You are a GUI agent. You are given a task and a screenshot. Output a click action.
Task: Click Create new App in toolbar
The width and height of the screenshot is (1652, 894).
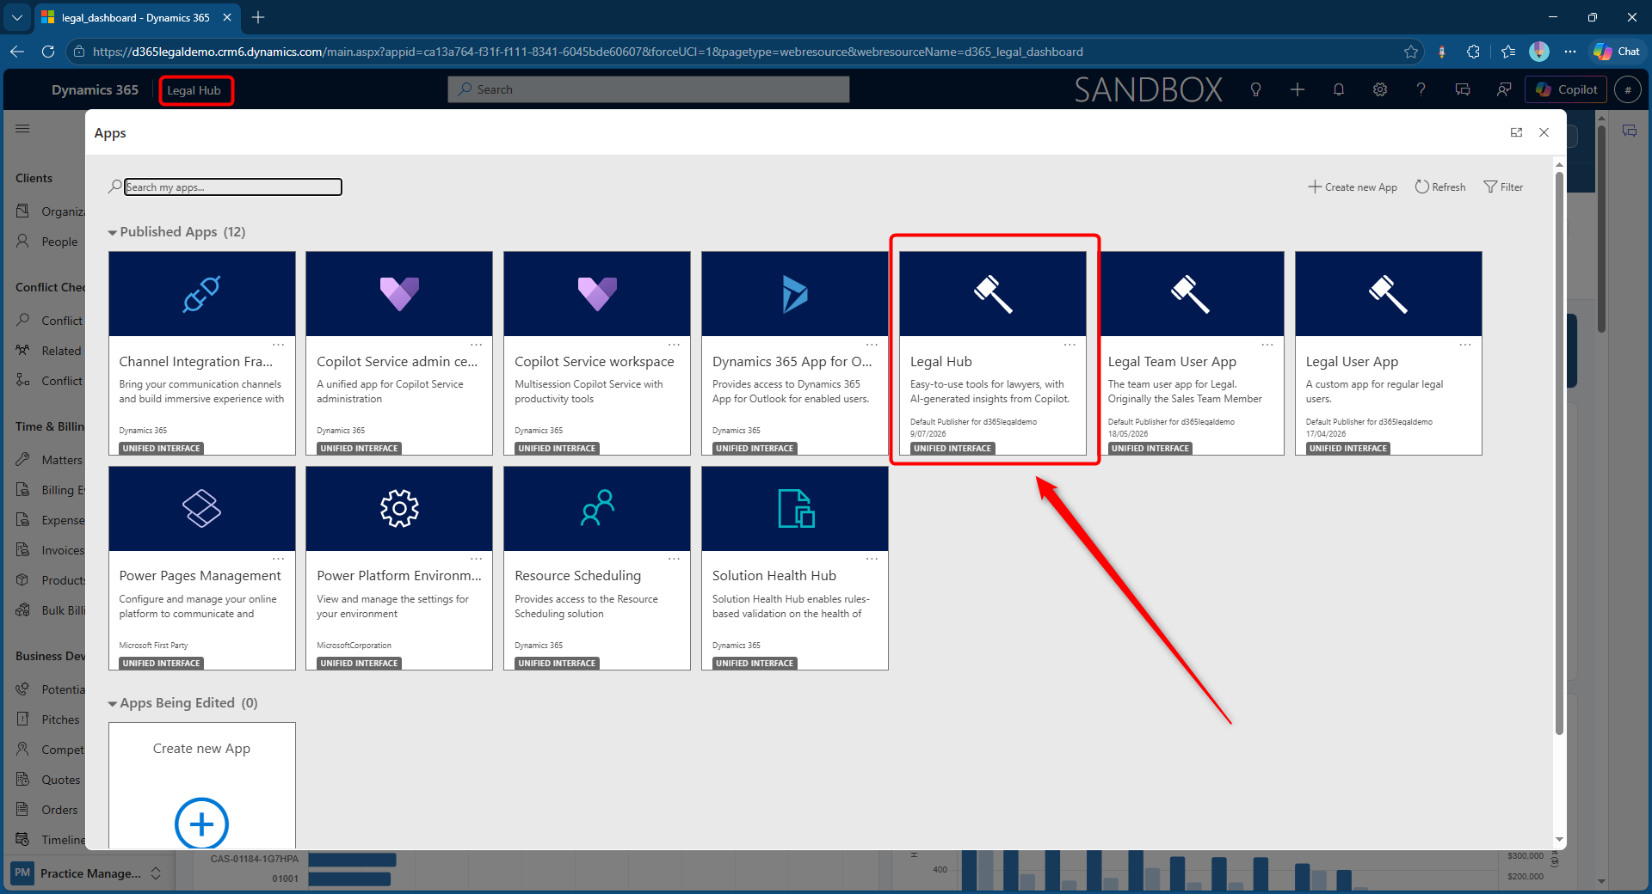pos(1353,187)
